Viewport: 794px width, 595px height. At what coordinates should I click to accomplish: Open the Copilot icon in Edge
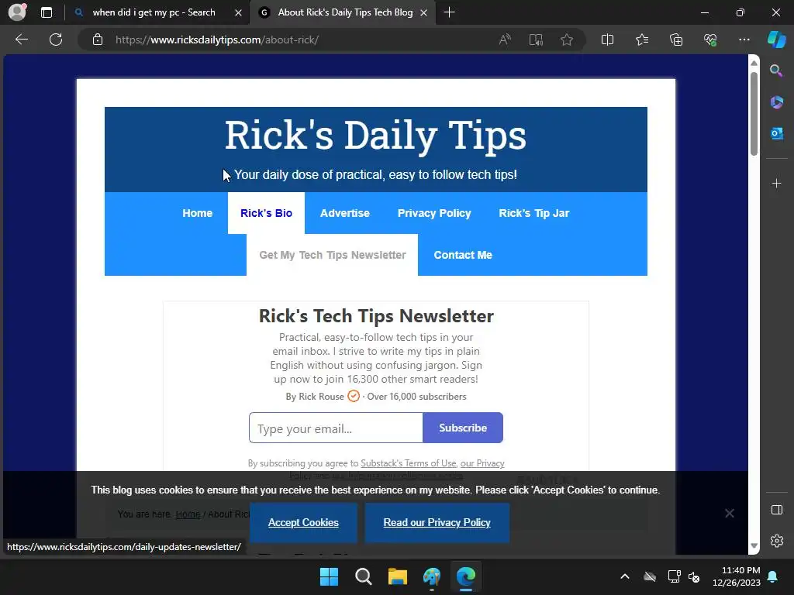(x=776, y=40)
